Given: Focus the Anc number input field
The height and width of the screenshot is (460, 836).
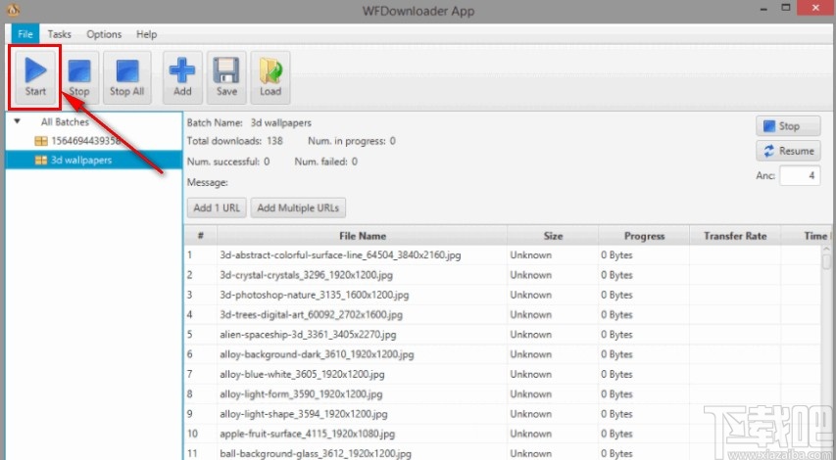Looking at the screenshot, I should [x=800, y=176].
